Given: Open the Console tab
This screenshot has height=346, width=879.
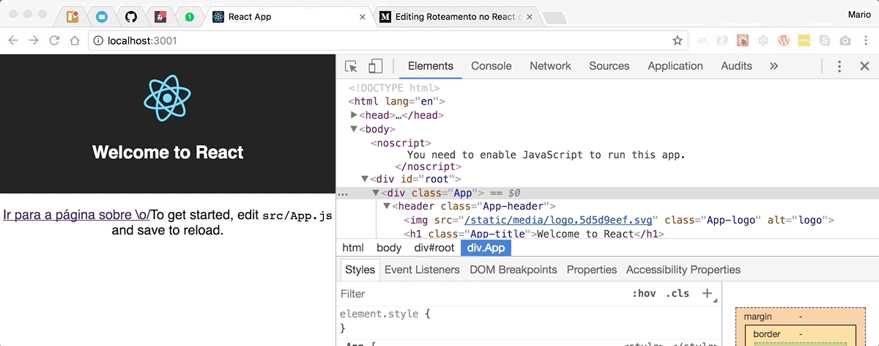Looking at the screenshot, I should click(x=491, y=66).
